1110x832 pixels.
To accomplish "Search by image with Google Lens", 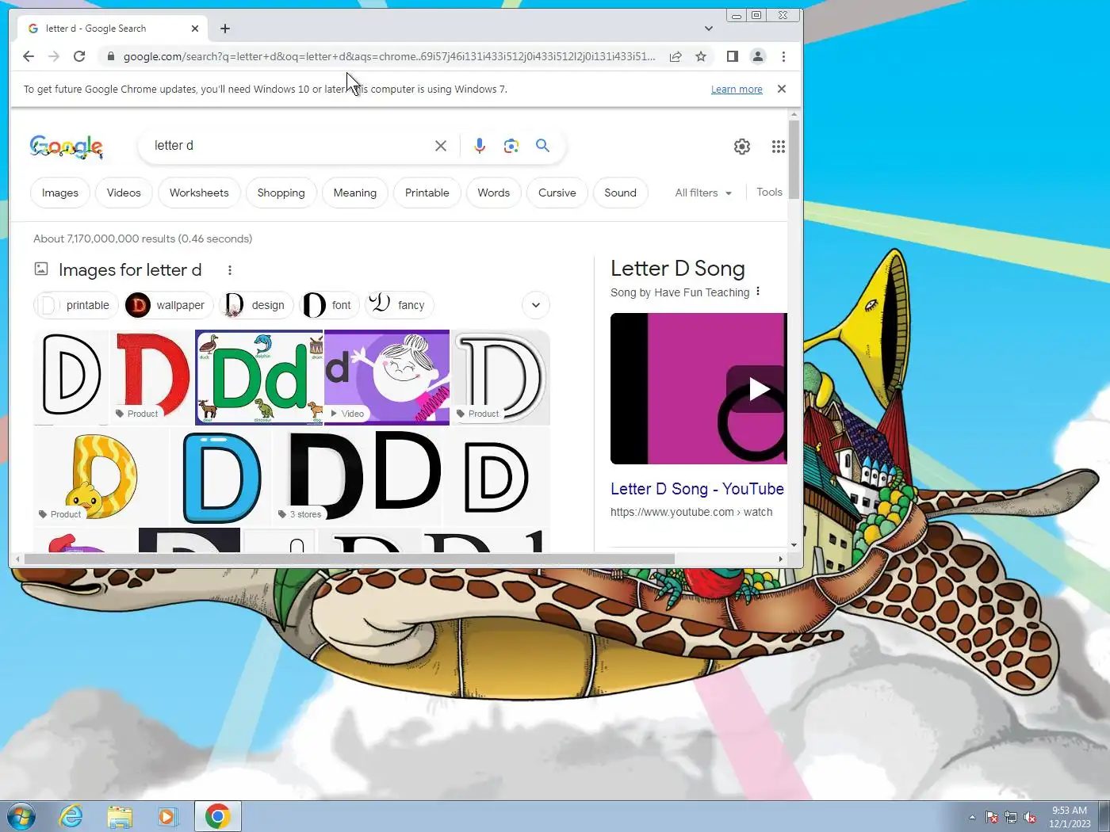I will point(511,146).
